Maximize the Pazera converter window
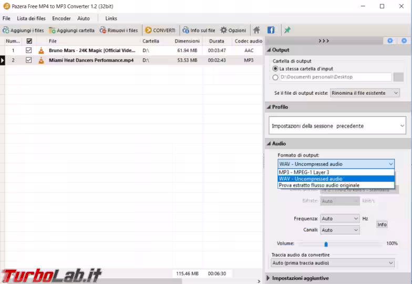The height and width of the screenshot is (284, 412). (x=382, y=6)
